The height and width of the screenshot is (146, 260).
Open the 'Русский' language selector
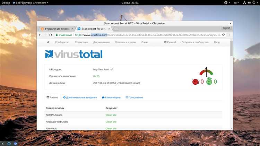coord(170,42)
